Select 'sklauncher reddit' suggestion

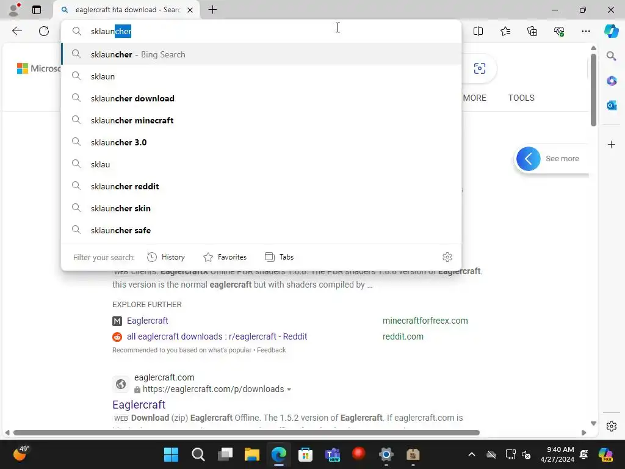tap(261, 186)
